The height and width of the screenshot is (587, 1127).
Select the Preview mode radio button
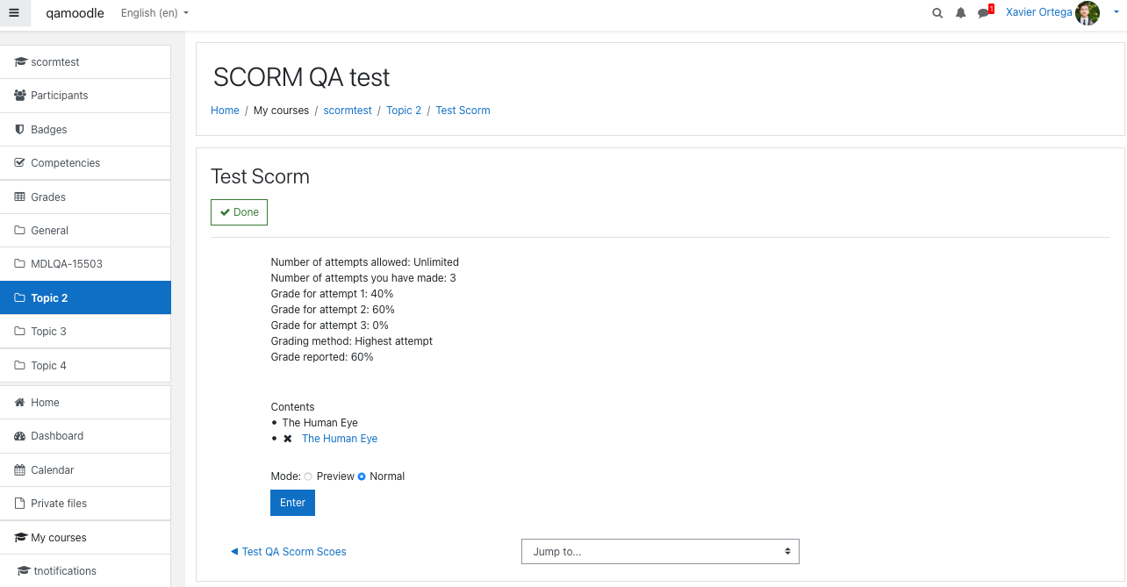tap(308, 476)
